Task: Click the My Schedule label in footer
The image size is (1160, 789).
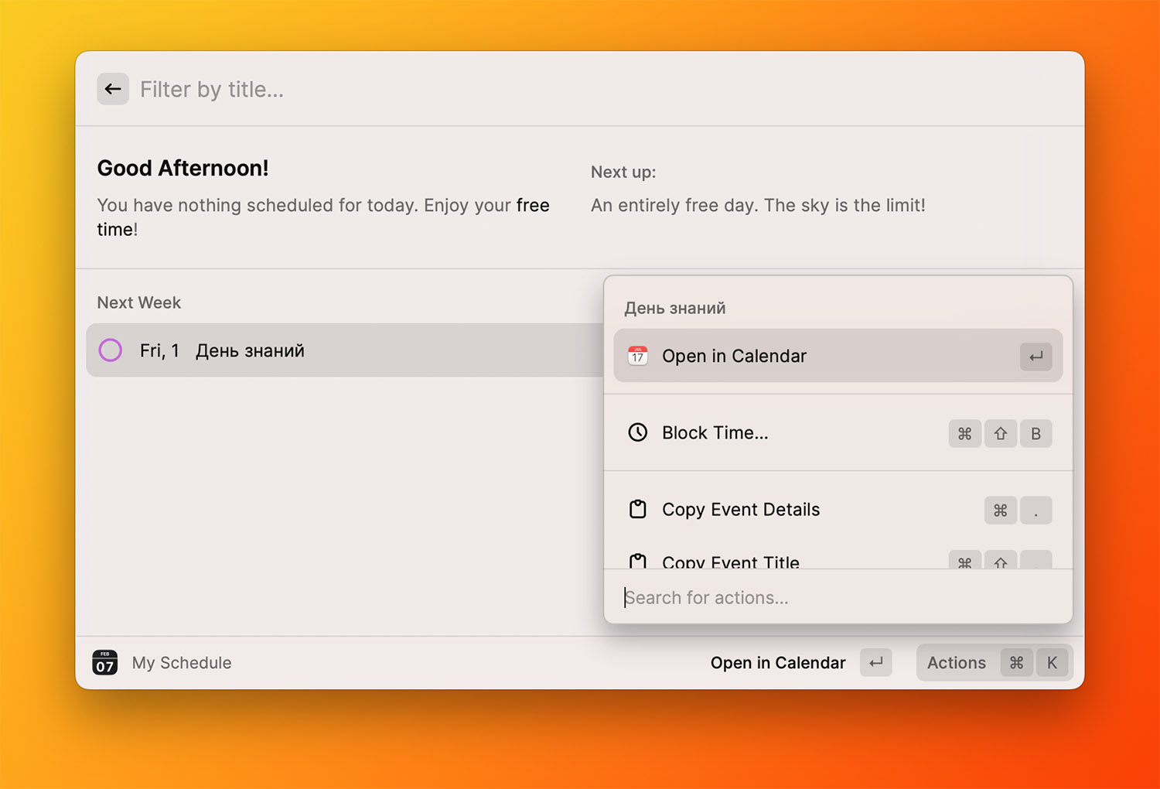Action: coord(182,663)
